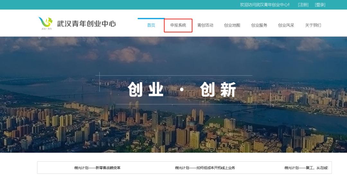Open article 微光计划——复工，从在线
Viewport: 347px width, 177px height.
click(306, 168)
